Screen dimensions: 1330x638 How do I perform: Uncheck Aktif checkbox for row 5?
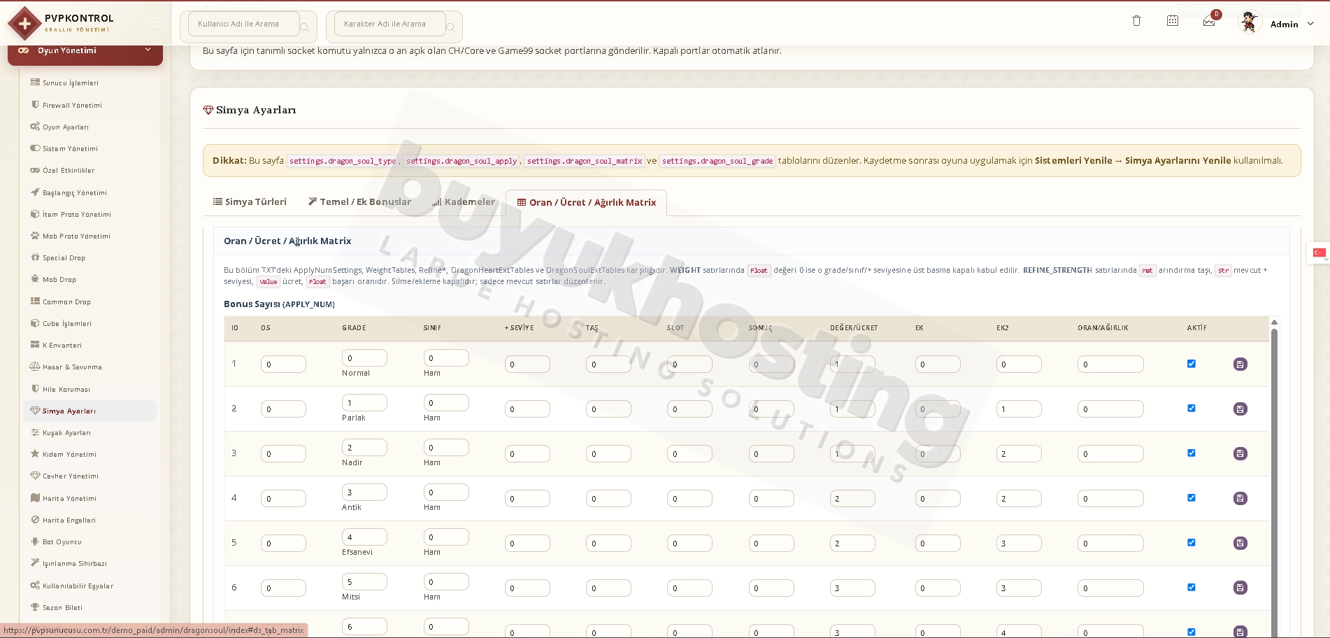click(x=1192, y=543)
